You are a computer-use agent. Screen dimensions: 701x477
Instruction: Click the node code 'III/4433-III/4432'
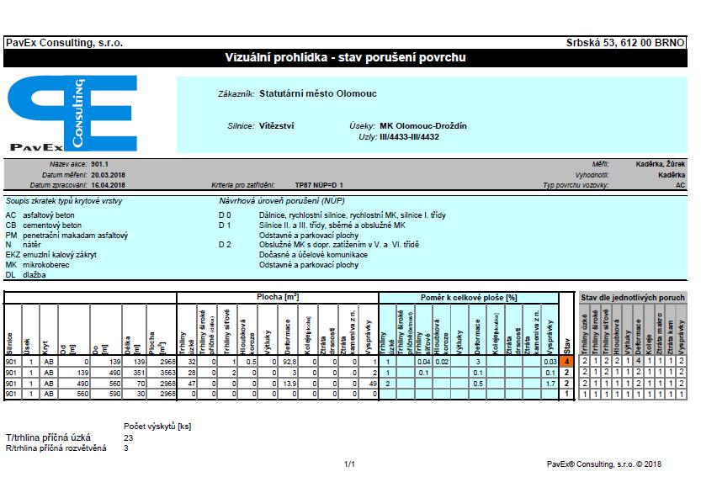(x=409, y=137)
